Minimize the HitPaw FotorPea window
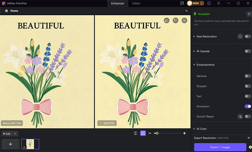The image size is (252, 152). coord(228,3)
